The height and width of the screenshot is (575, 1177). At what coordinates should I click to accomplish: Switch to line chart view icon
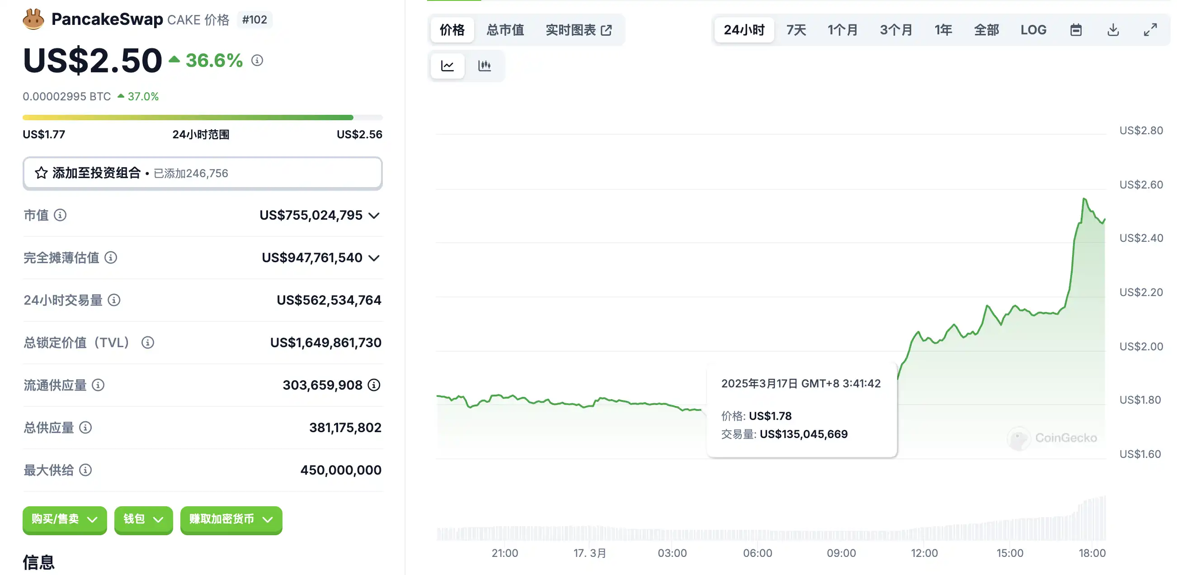[x=447, y=66]
